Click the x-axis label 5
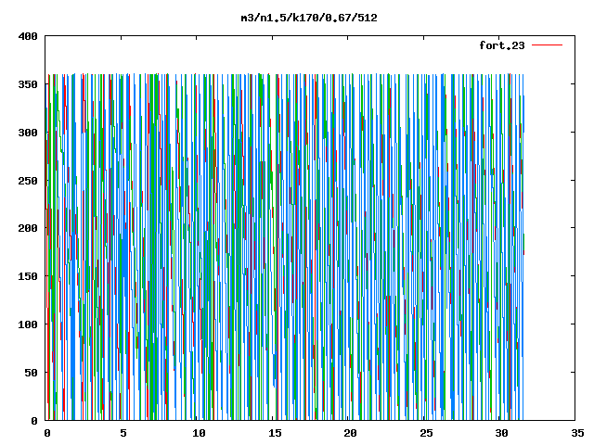The height and width of the screenshot is (445, 594). [123, 433]
